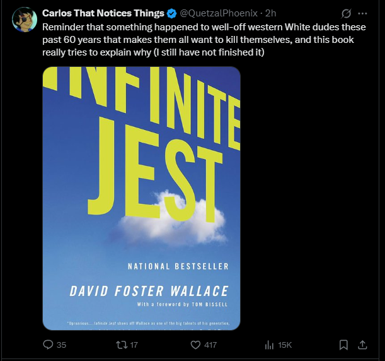Open Carlos's profile picture avatar
This screenshot has height=361, width=385.
25,20
